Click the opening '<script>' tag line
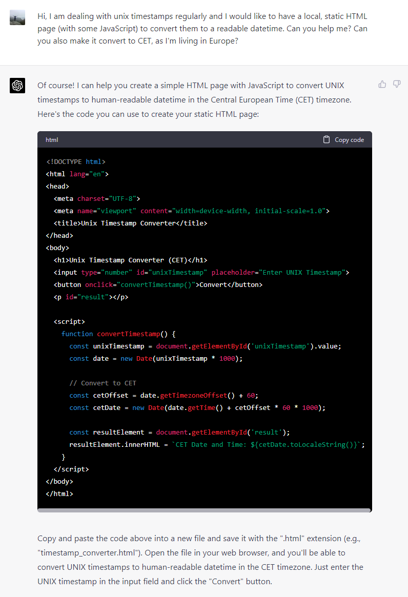The height and width of the screenshot is (597, 408). pos(69,322)
